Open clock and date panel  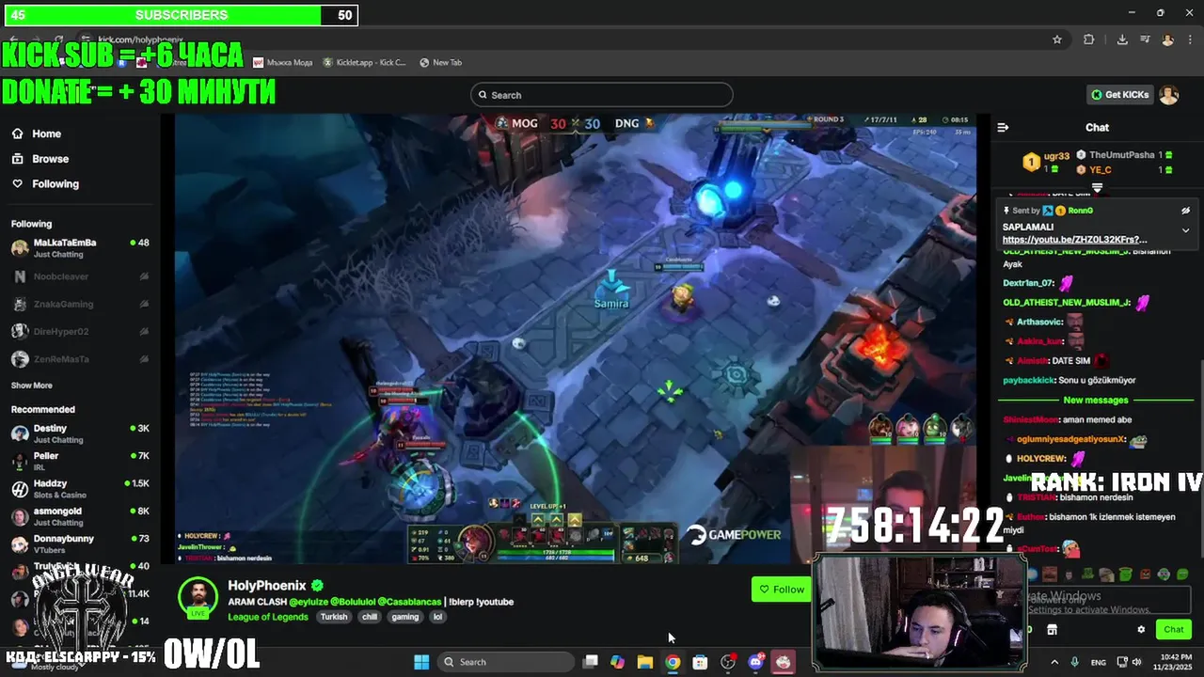pyautogui.click(x=1172, y=662)
